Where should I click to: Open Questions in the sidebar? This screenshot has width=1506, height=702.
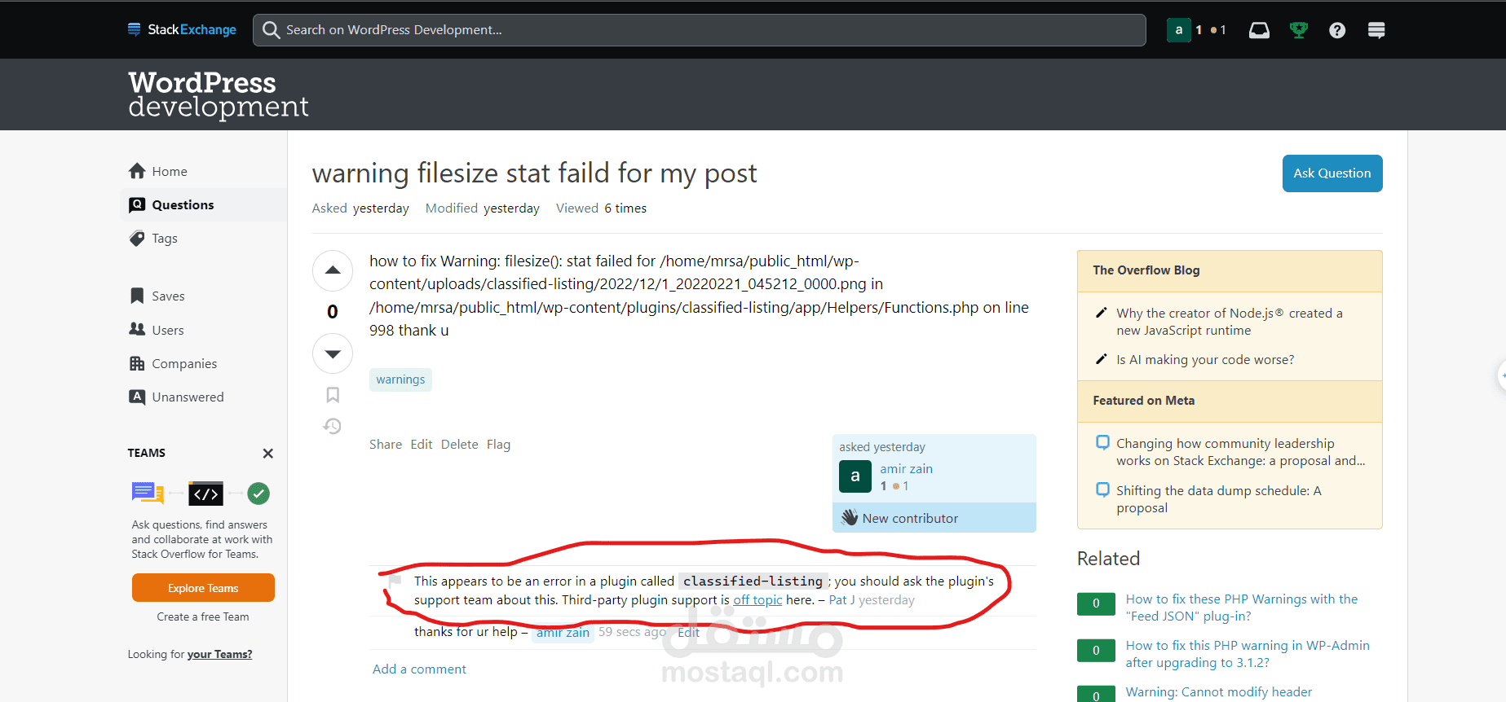(x=204, y=204)
